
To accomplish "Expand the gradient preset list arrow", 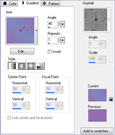I will (x=36, y=30).
